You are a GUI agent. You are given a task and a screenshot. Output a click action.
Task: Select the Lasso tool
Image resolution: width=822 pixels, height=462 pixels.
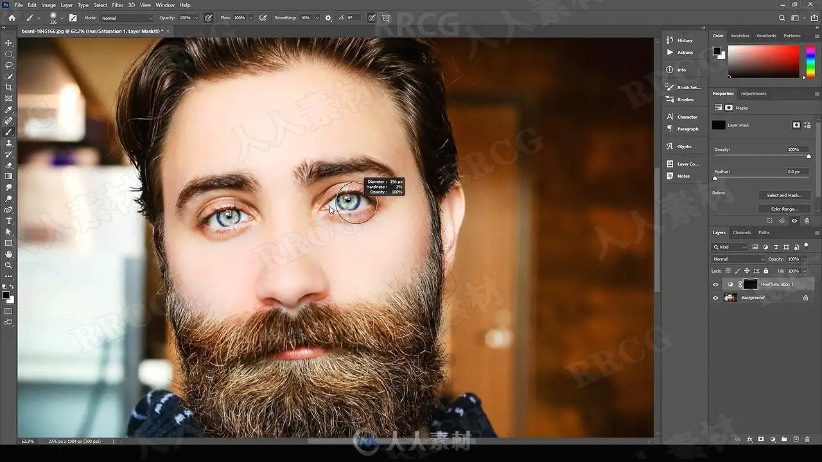tap(9, 65)
